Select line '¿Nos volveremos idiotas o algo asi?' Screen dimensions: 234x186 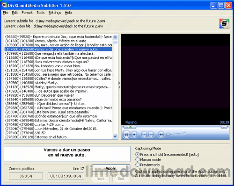click(58, 62)
